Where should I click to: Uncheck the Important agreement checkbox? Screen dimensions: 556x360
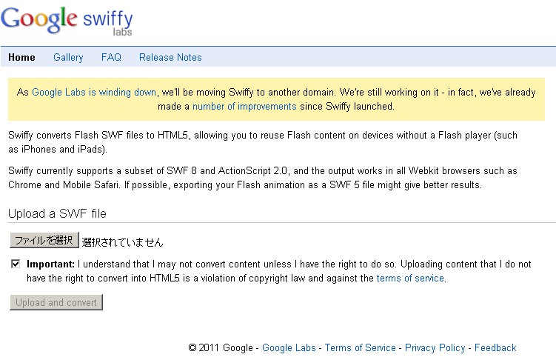pyautogui.click(x=16, y=264)
